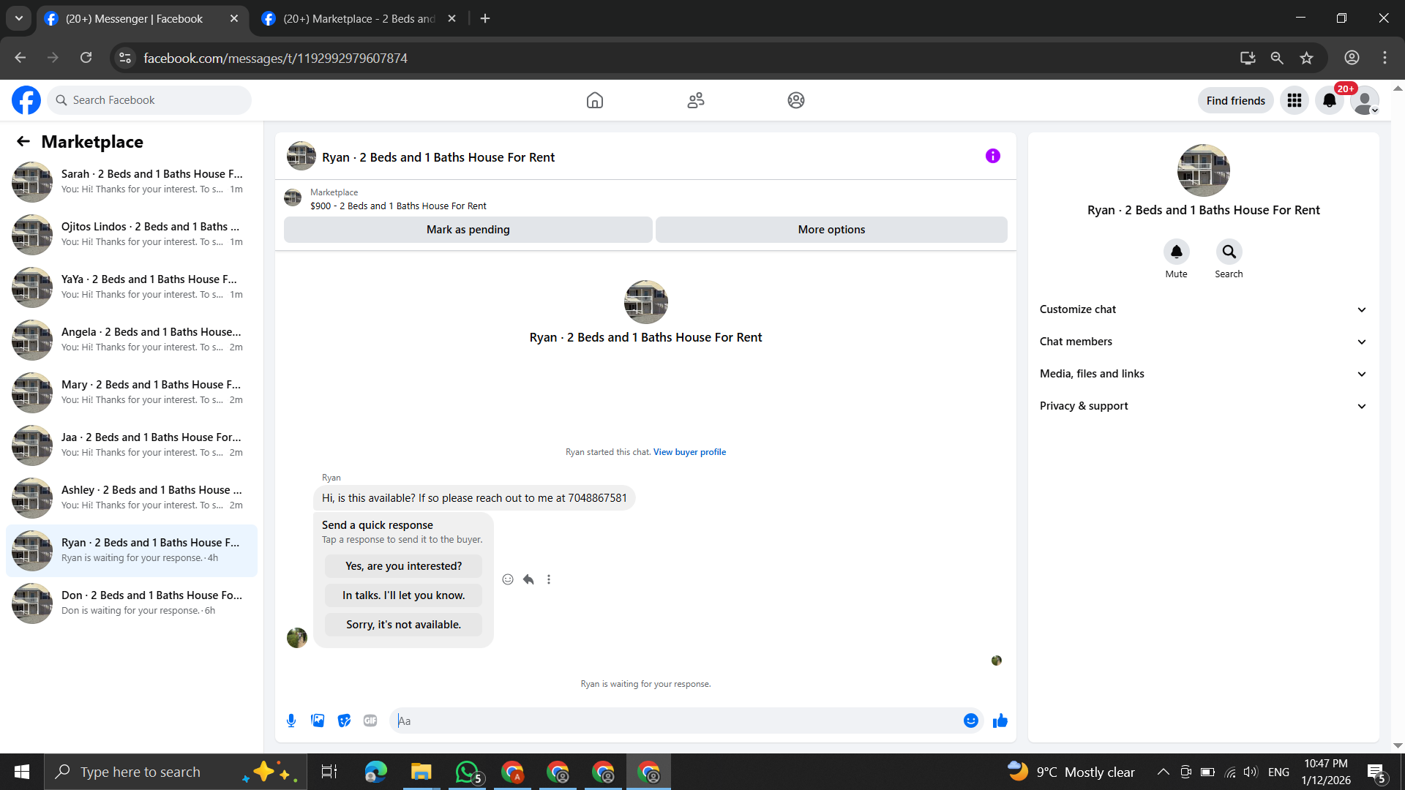This screenshot has height=790, width=1405.
Task: Toggle the purple conversation info icon
Action: pos(992,156)
